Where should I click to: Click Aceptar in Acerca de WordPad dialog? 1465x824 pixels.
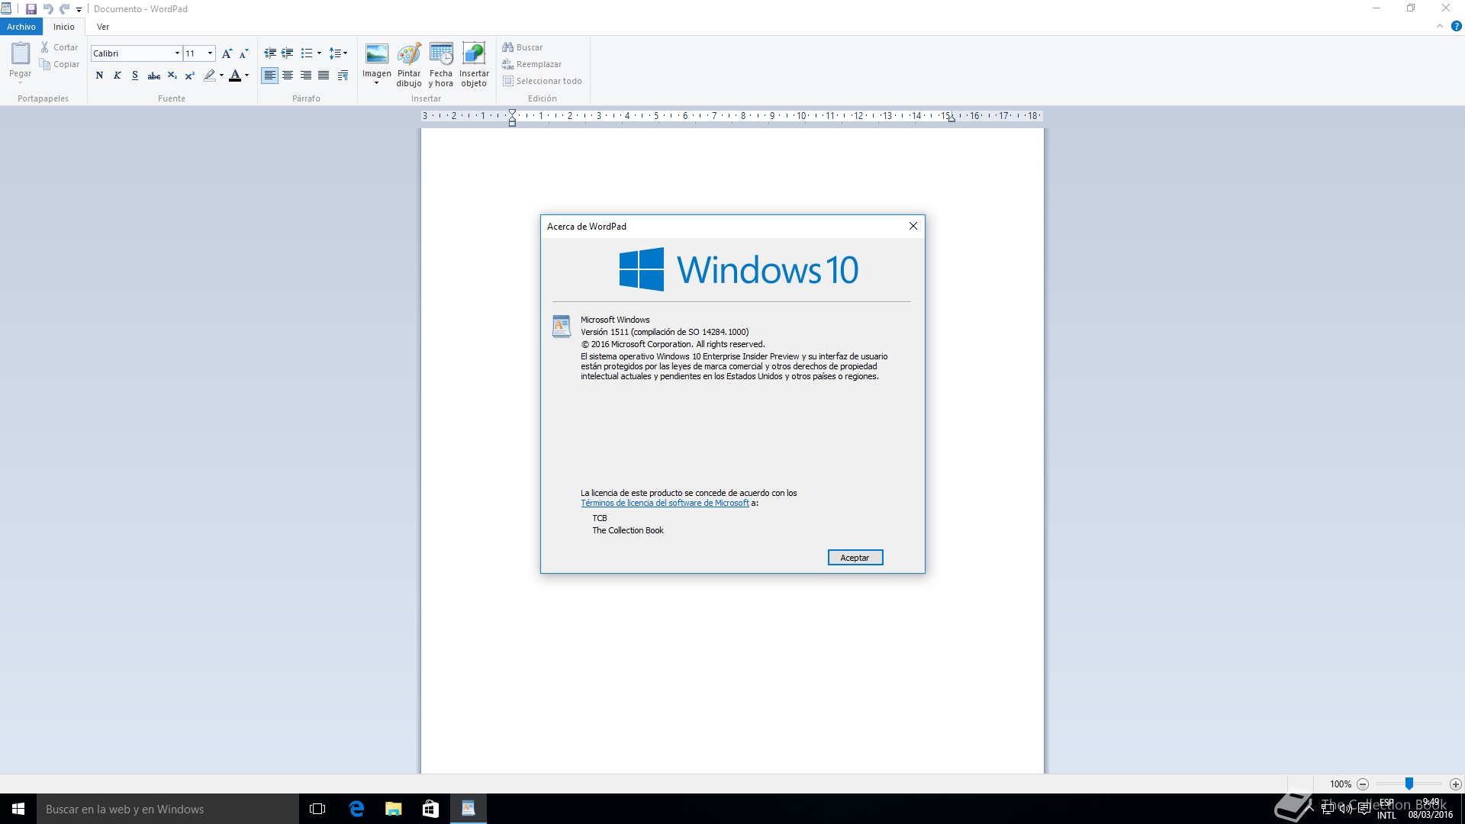(x=855, y=558)
